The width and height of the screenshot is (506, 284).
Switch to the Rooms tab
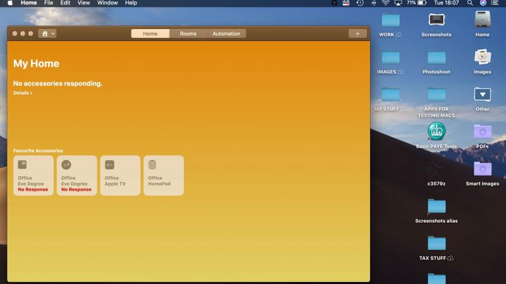point(188,33)
